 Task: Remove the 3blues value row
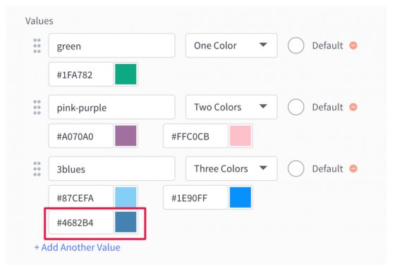tap(353, 168)
